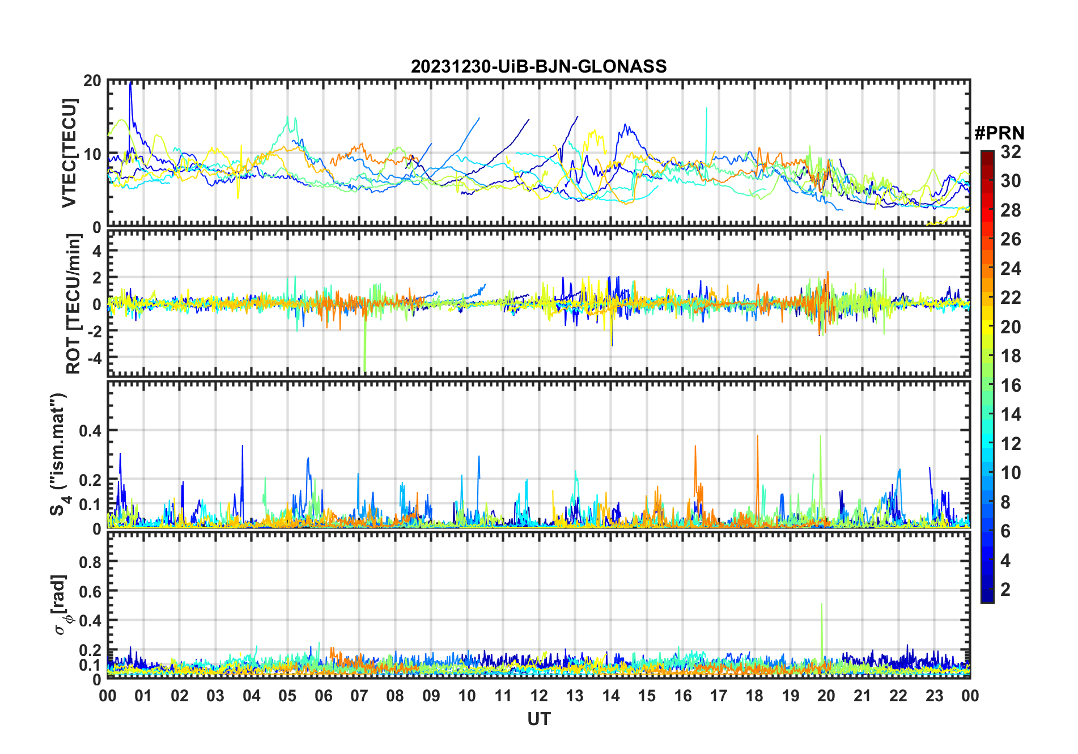Click the VTEC[TECU] axis label
This screenshot has width=1078, height=754.
click(69, 153)
